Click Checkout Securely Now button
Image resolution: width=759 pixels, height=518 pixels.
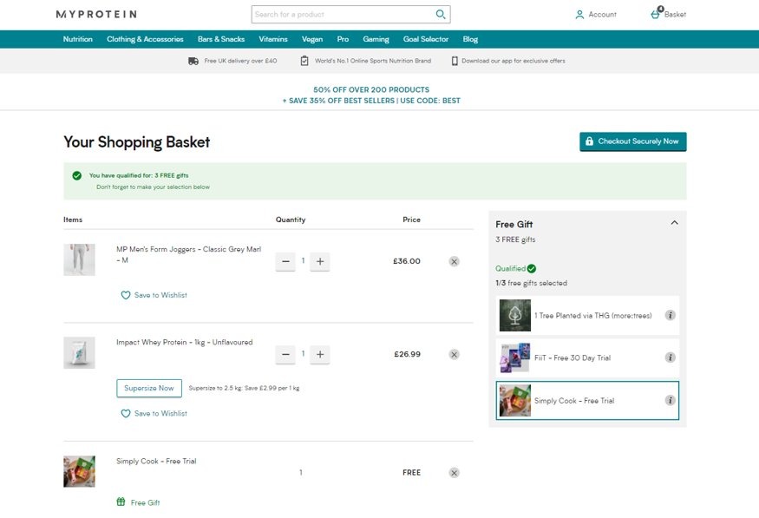(x=633, y=141)
